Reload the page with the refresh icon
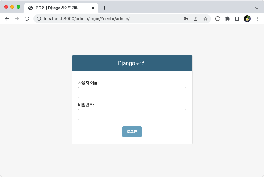The image size is (264, 177). click(x=27, y=19)
